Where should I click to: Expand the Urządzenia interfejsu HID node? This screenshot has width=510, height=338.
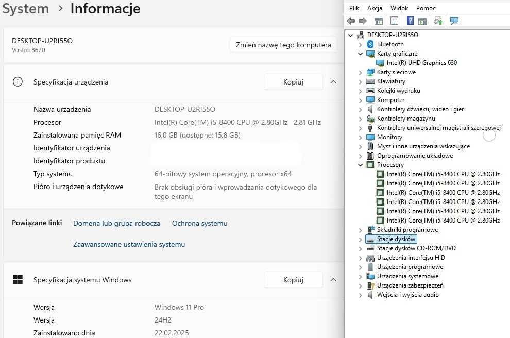(x=360, y=258)
